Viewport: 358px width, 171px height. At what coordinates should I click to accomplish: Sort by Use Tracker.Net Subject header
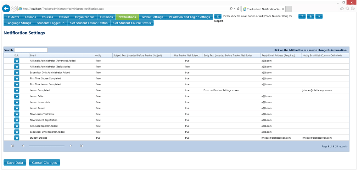point(187,55)
